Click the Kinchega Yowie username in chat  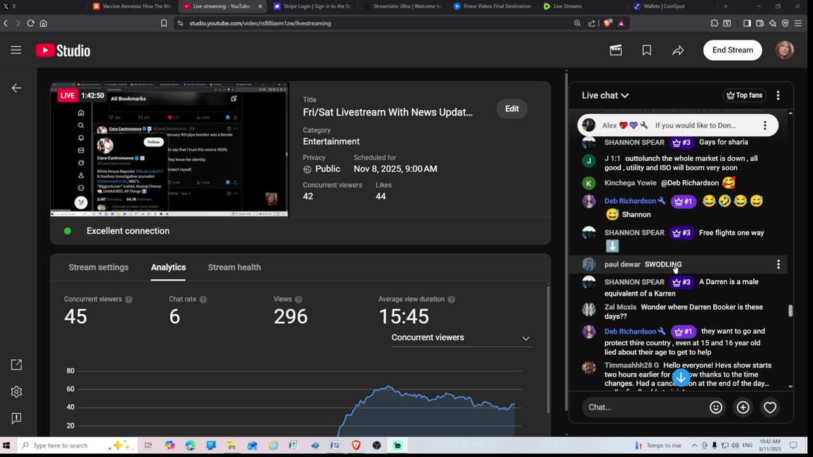pos(631,183)
